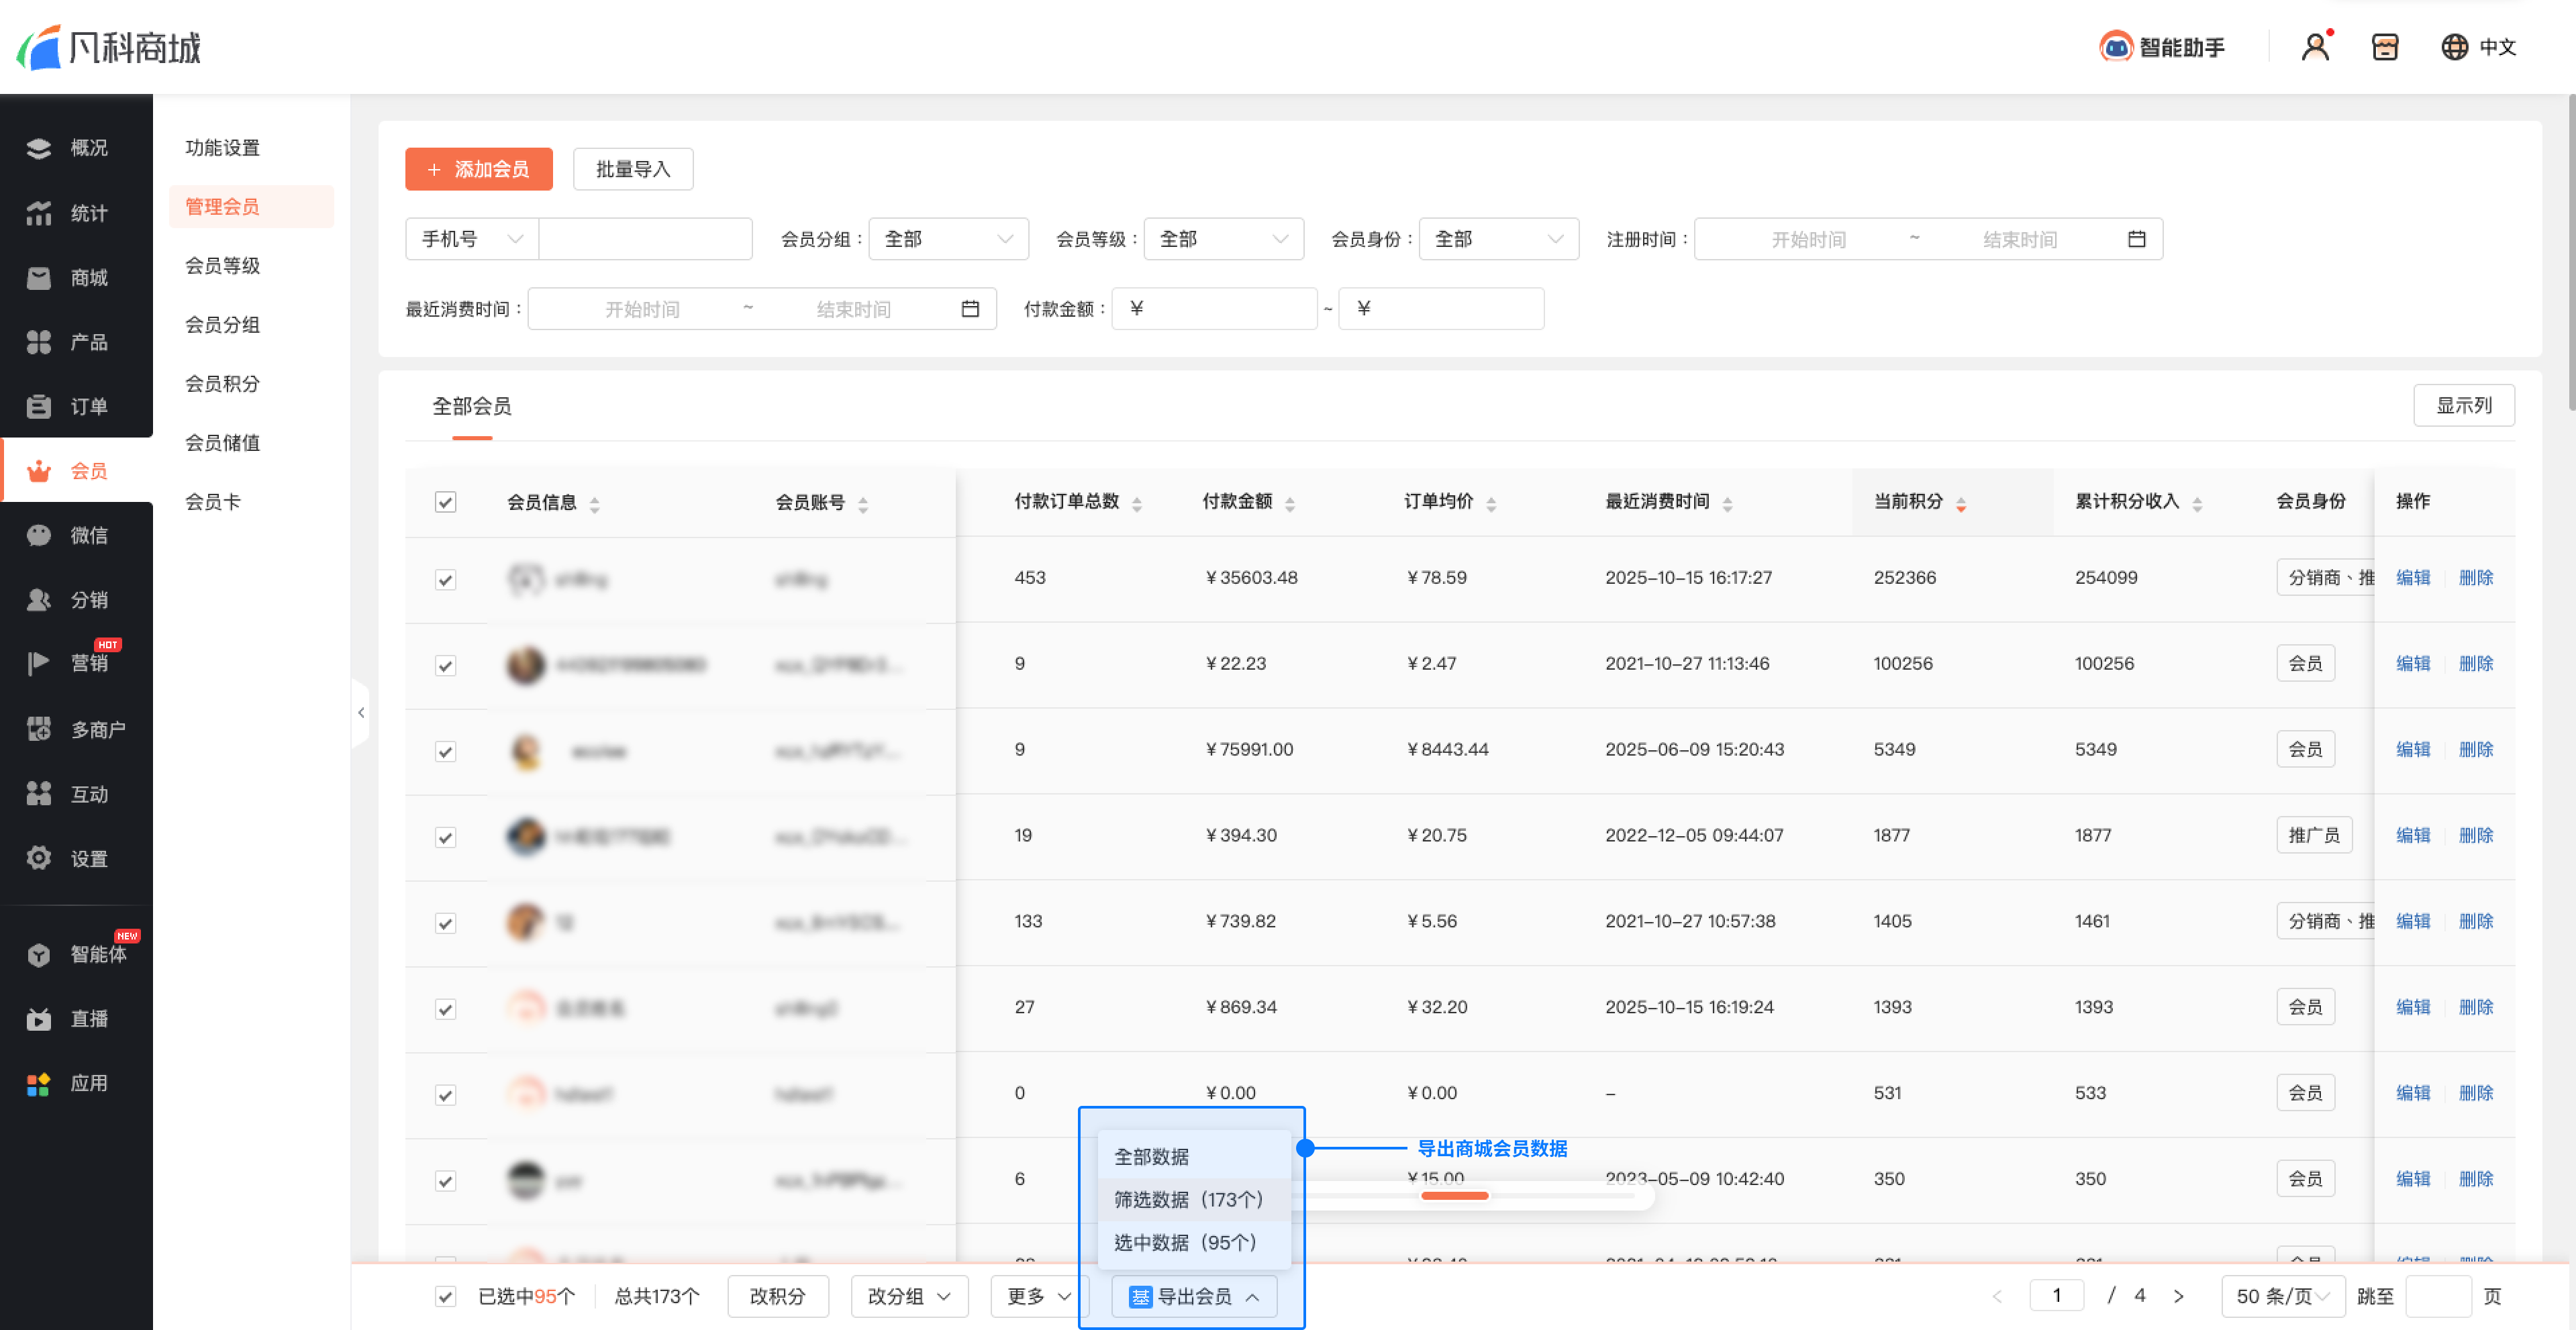
Task: Click the 直播 TV icon in sidebar
Action: point(39,1019)
